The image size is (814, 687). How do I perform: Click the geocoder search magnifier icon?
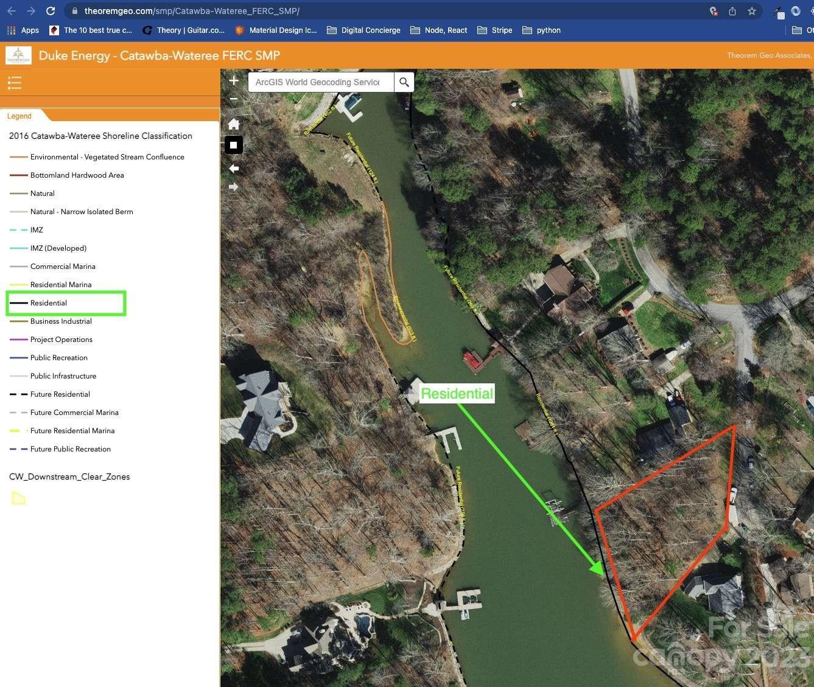(x=404, y=82)
